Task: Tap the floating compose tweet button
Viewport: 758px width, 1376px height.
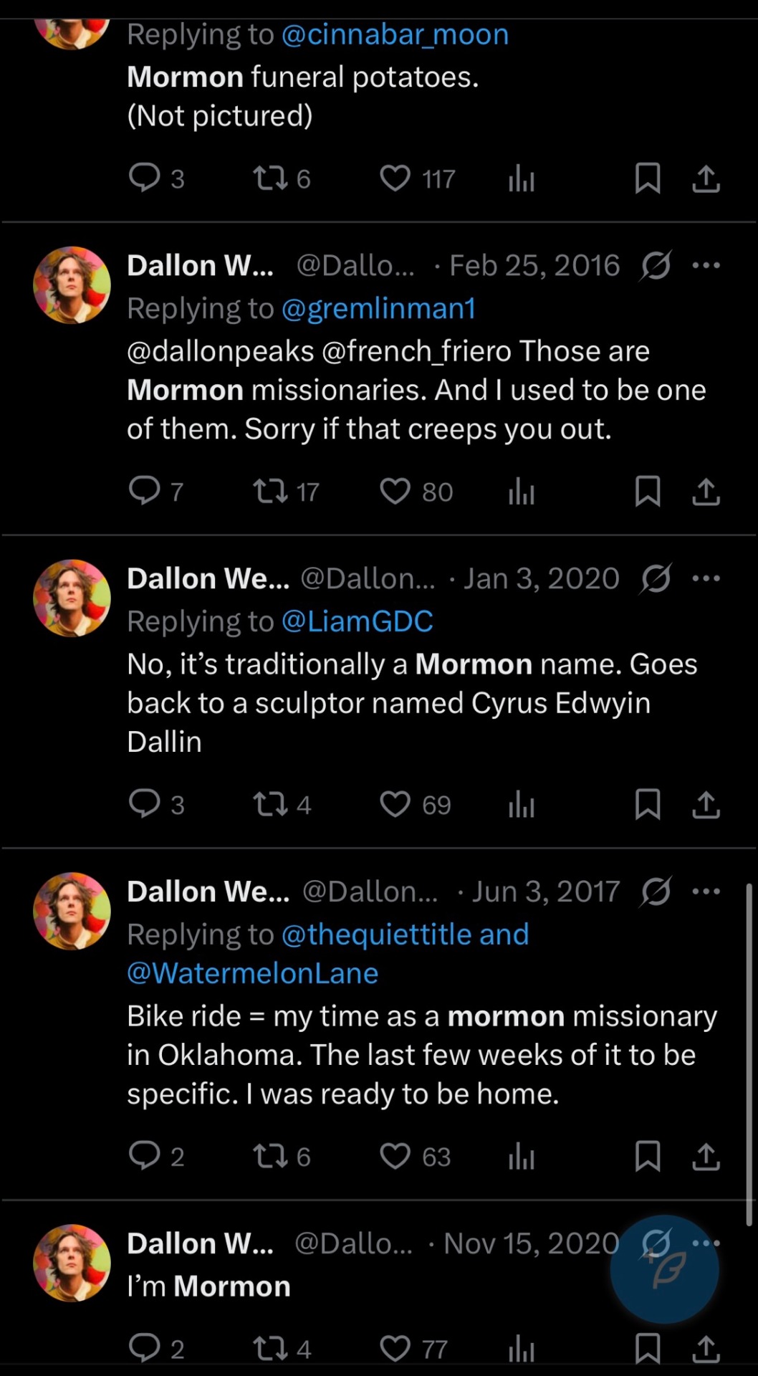Action: (664, 1268)
